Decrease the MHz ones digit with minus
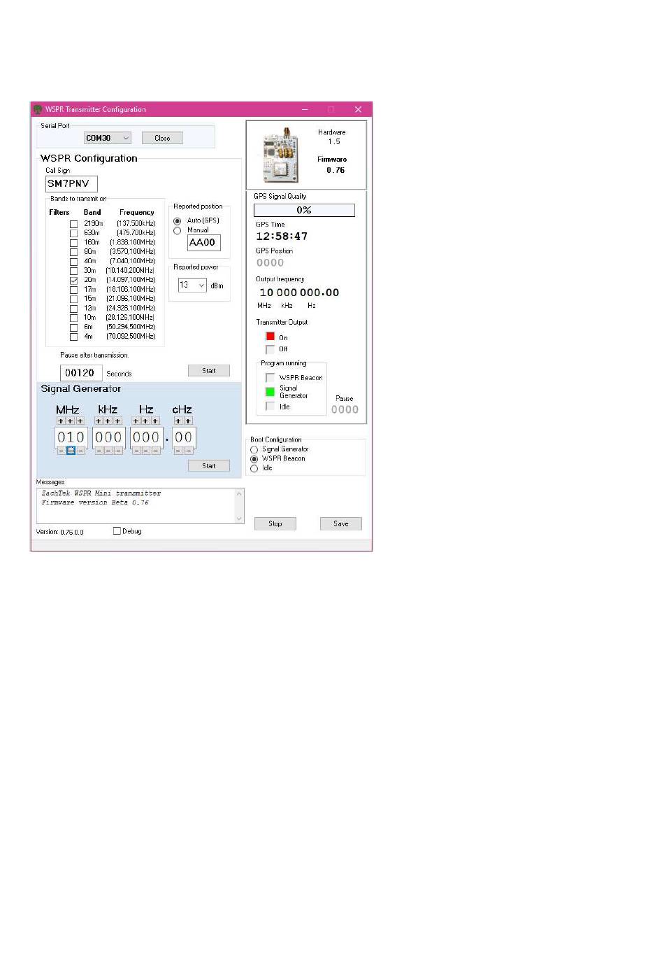Viewport: 664px width, 958px height. 81,451
